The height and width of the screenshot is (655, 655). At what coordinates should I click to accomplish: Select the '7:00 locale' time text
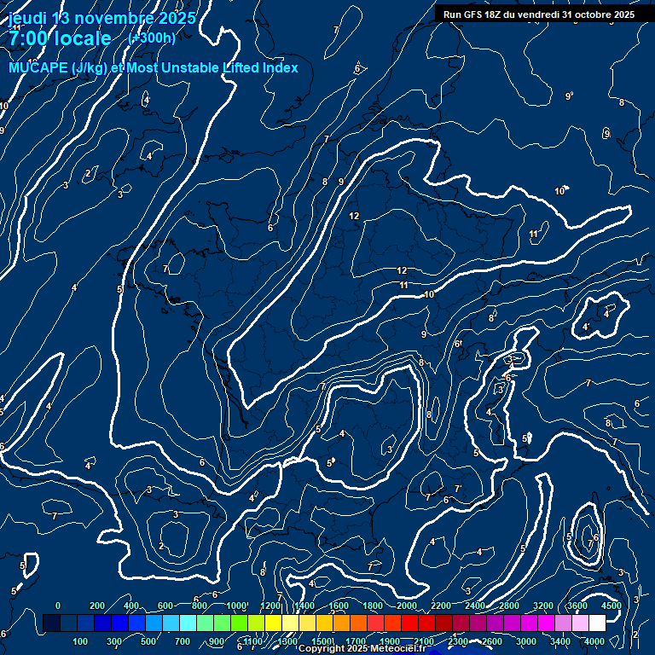pyautogui.click(x=60, y=38)
